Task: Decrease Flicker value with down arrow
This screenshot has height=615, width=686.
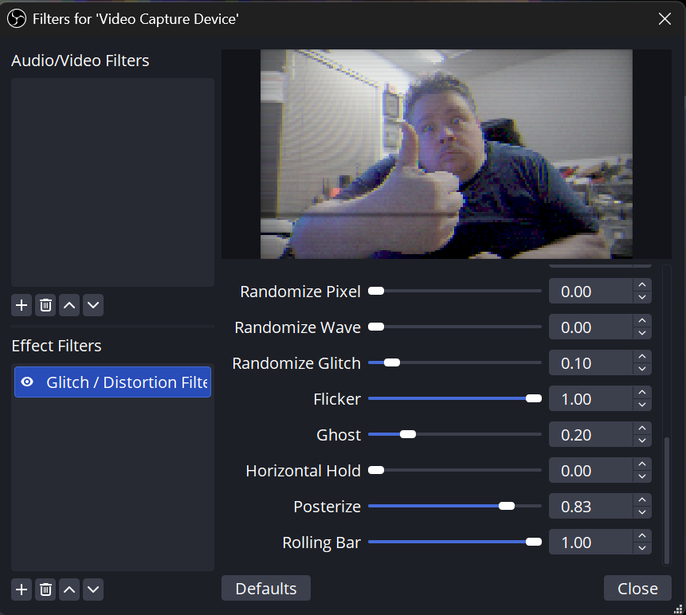Action: (x=642, y=405)
